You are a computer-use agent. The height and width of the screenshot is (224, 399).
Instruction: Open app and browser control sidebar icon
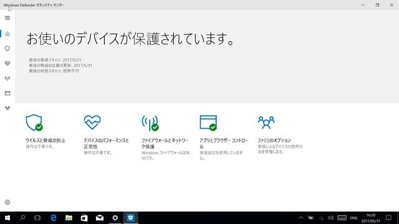[x=7, y=93]
